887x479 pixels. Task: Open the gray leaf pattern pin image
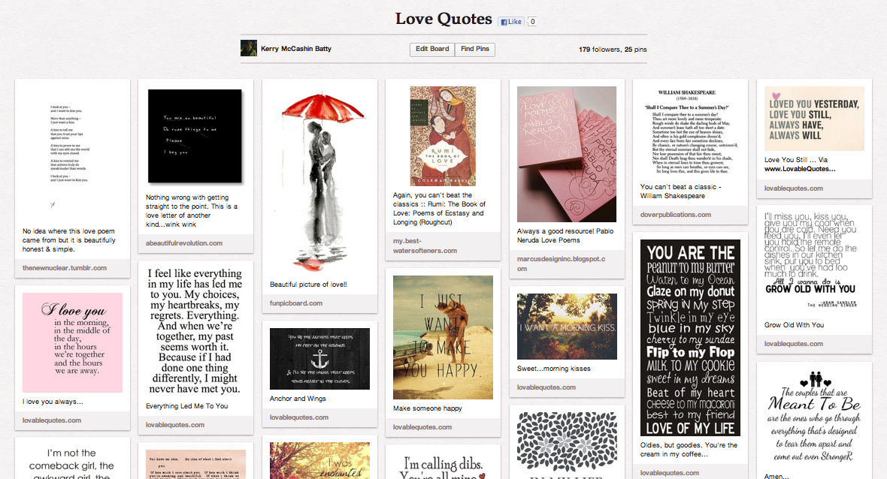(x=567, y=445)
